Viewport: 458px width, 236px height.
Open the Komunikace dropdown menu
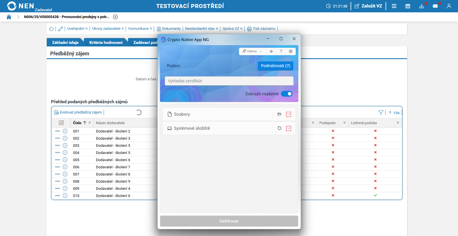coord(140,29)
